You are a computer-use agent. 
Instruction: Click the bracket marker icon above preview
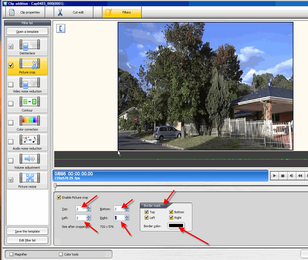pos(61,28)
